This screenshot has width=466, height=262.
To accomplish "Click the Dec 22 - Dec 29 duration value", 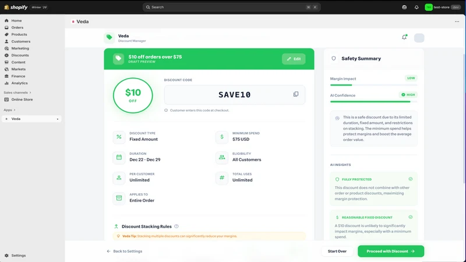I will coord(144,160).
